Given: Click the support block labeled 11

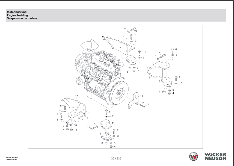Looking at the screenshot, I should [x=106, y=126].
